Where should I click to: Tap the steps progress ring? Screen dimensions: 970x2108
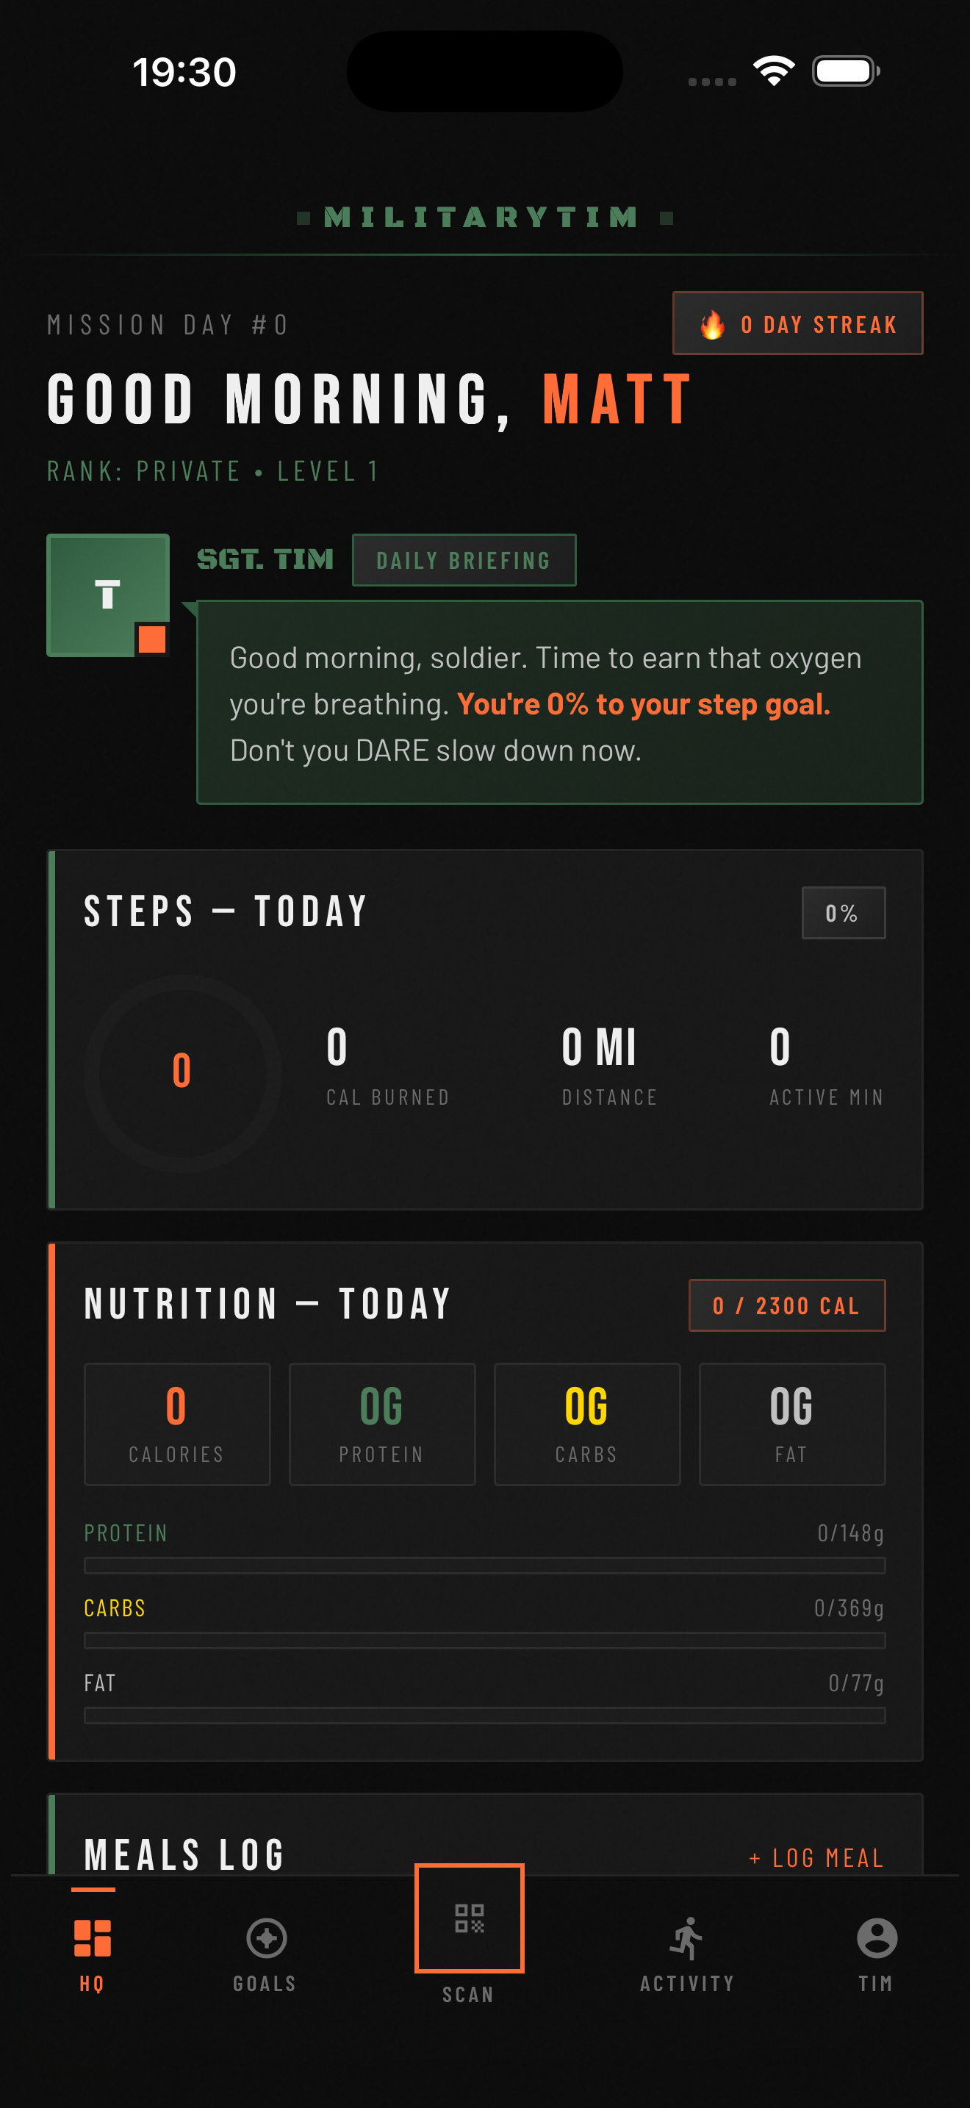point(183,1073)
